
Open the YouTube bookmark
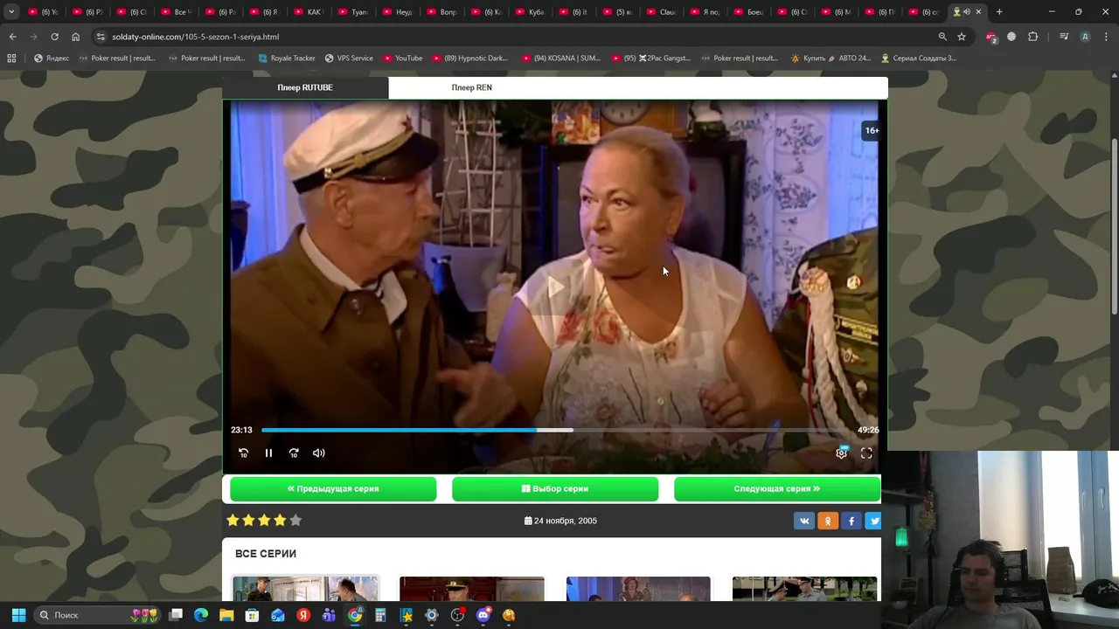403,59
